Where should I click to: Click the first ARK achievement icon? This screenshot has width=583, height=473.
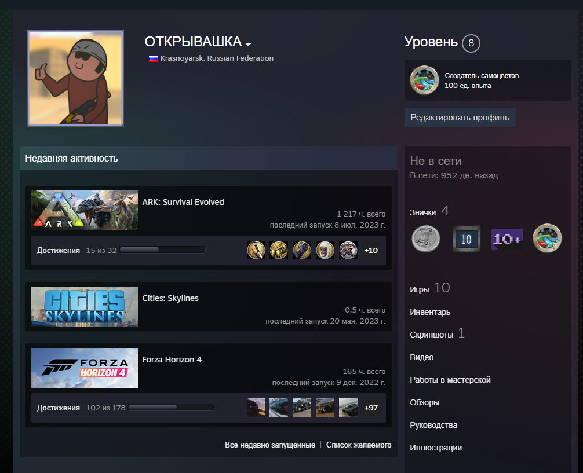(x=256, y=250)
